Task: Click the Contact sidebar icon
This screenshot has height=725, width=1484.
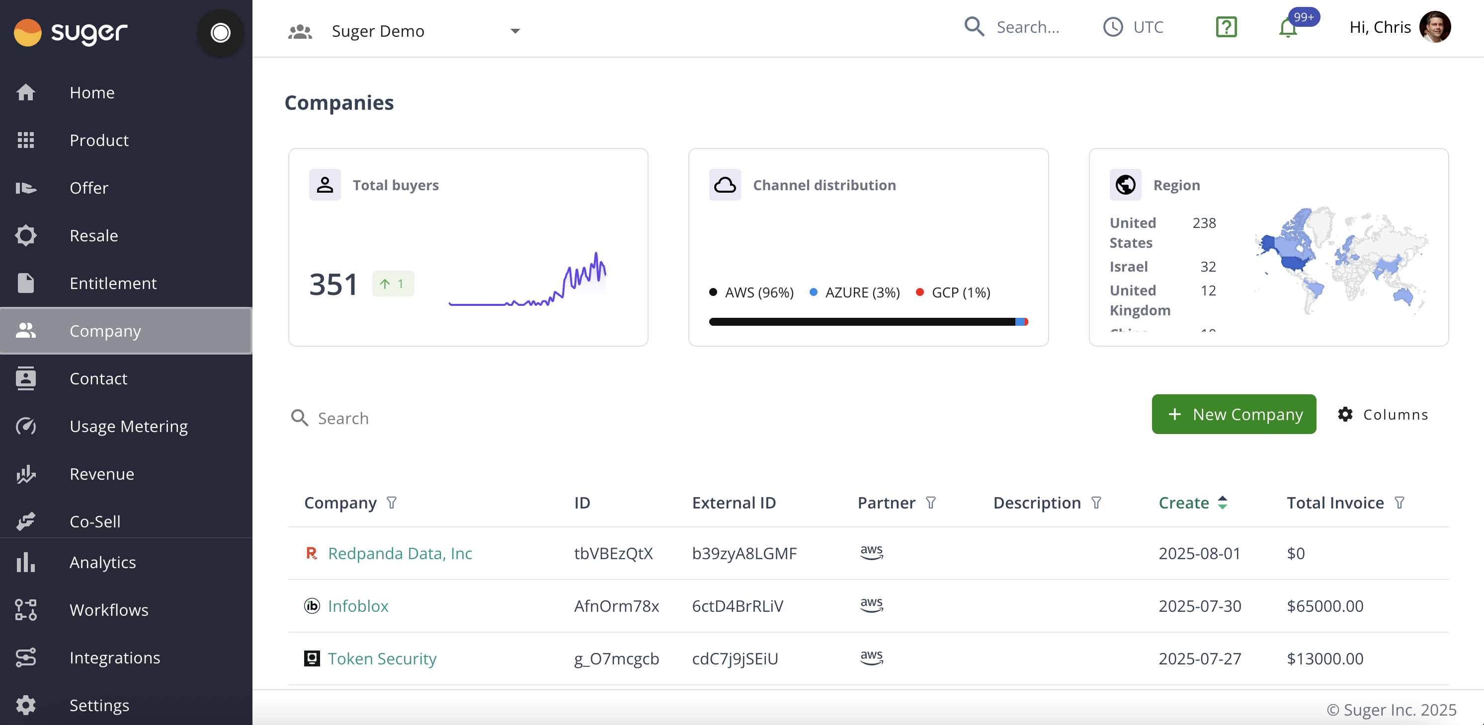Action: click(25, 378)
